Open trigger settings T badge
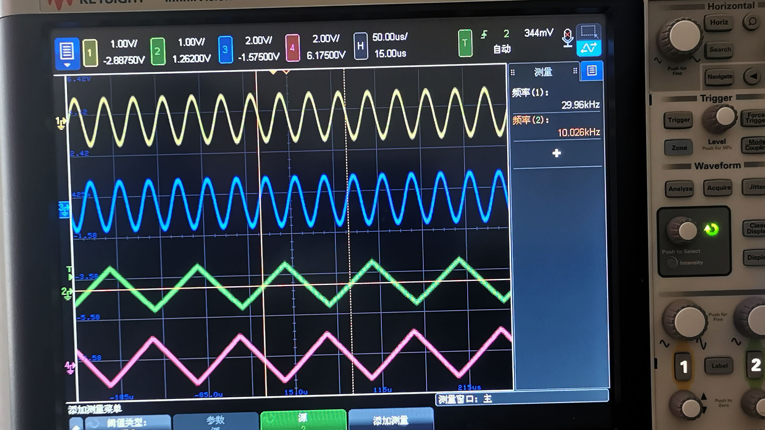765x430 pixels. [x=465, y=43]
